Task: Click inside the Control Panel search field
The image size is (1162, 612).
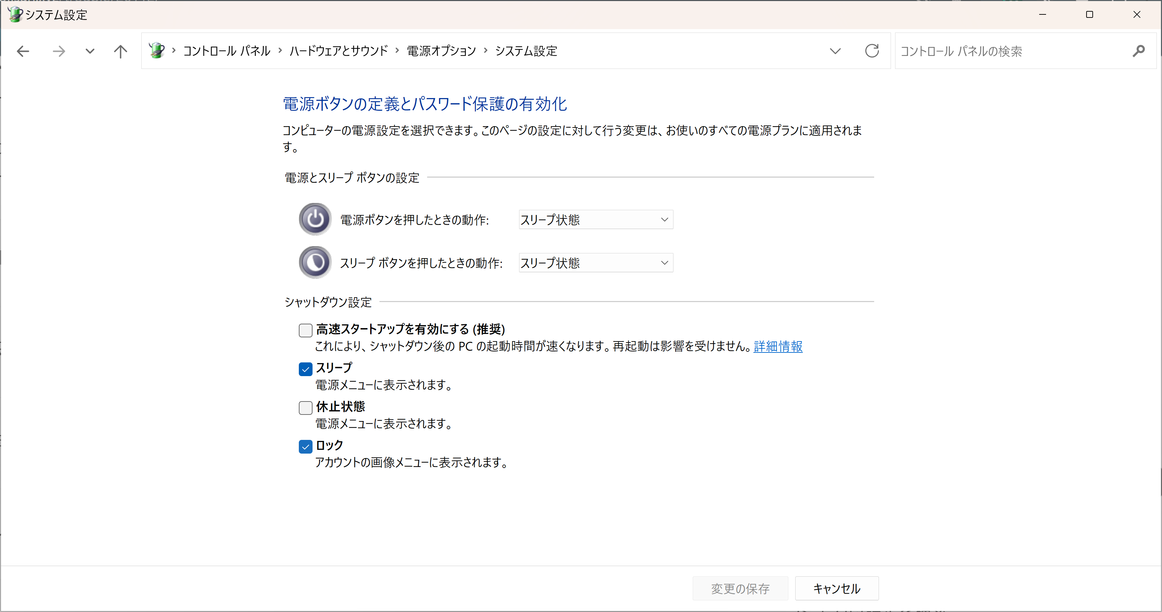Action: point(993,51)
